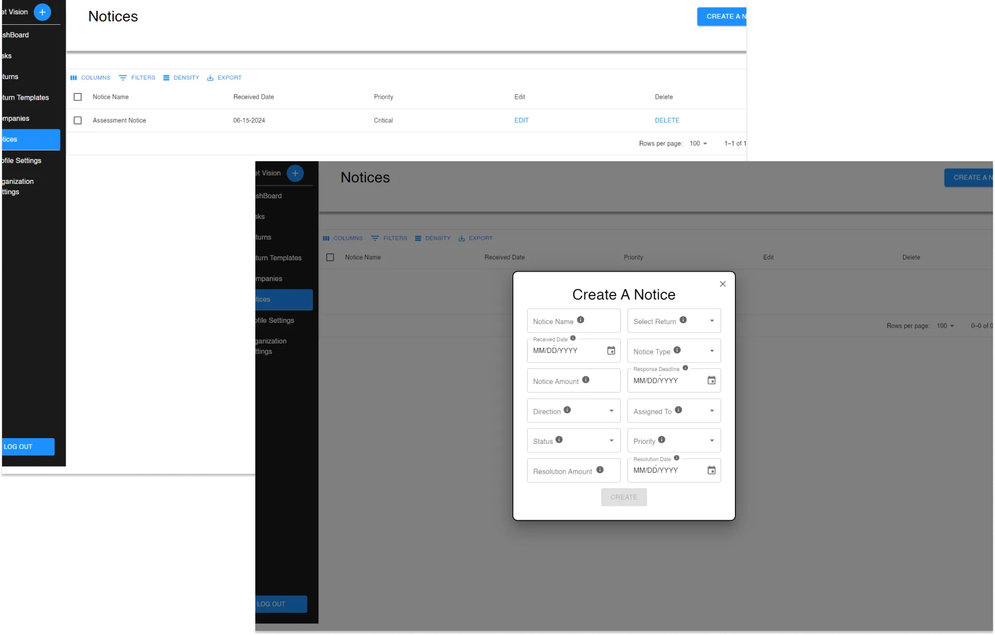
Task: Go to Return Templates in the left sidebar
Action: (25, 98)
